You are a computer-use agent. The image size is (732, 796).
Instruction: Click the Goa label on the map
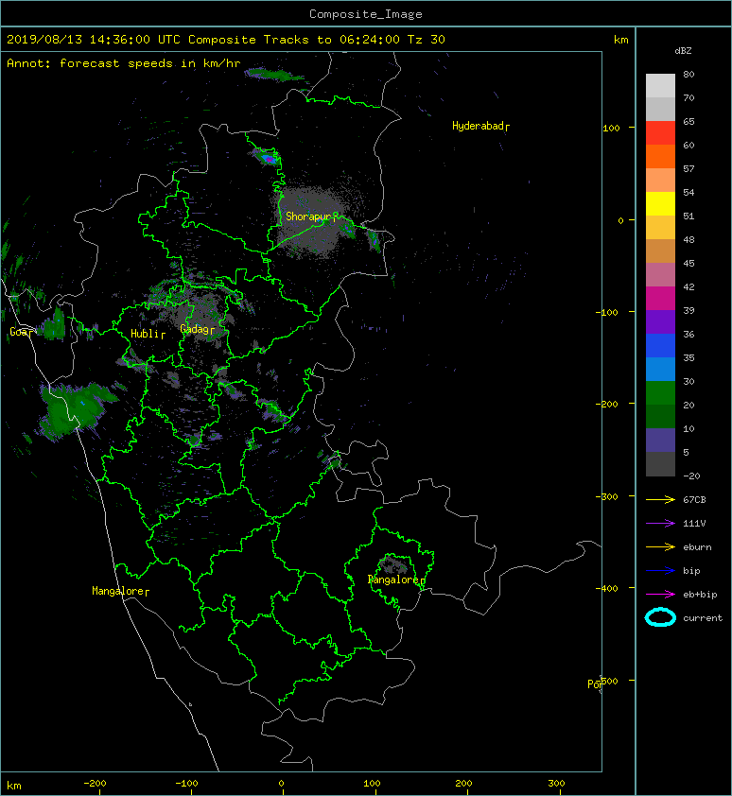click(x=19, y=332)
